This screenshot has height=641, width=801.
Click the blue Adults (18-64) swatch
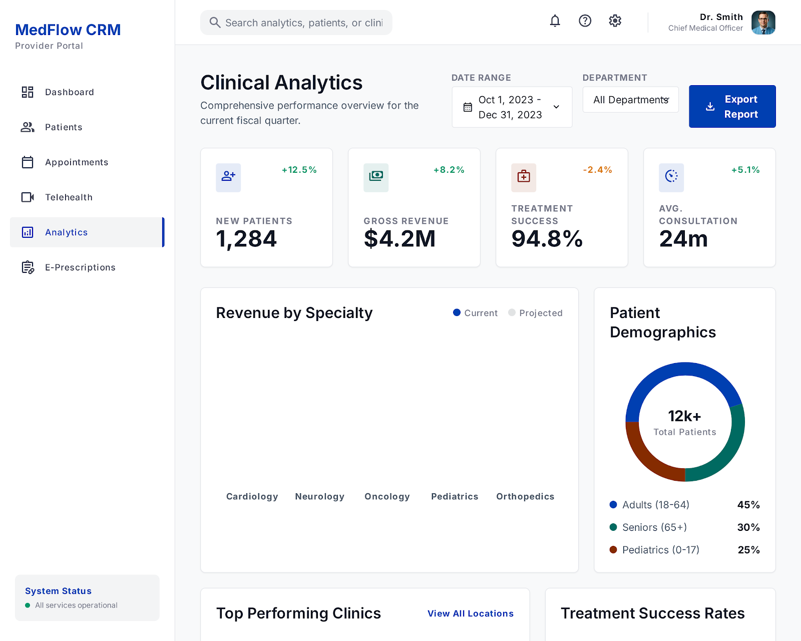(x=613, y=505)
